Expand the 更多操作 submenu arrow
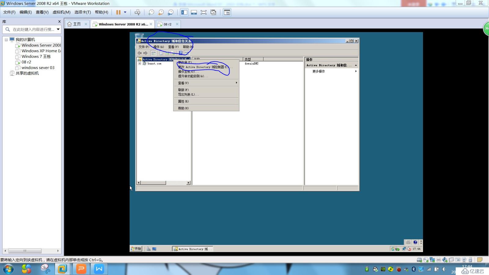Screen dimensions: 489x275 (356, 71)
